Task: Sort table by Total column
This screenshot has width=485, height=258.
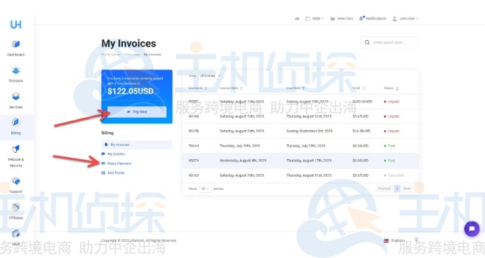Action: click(358, 88)
